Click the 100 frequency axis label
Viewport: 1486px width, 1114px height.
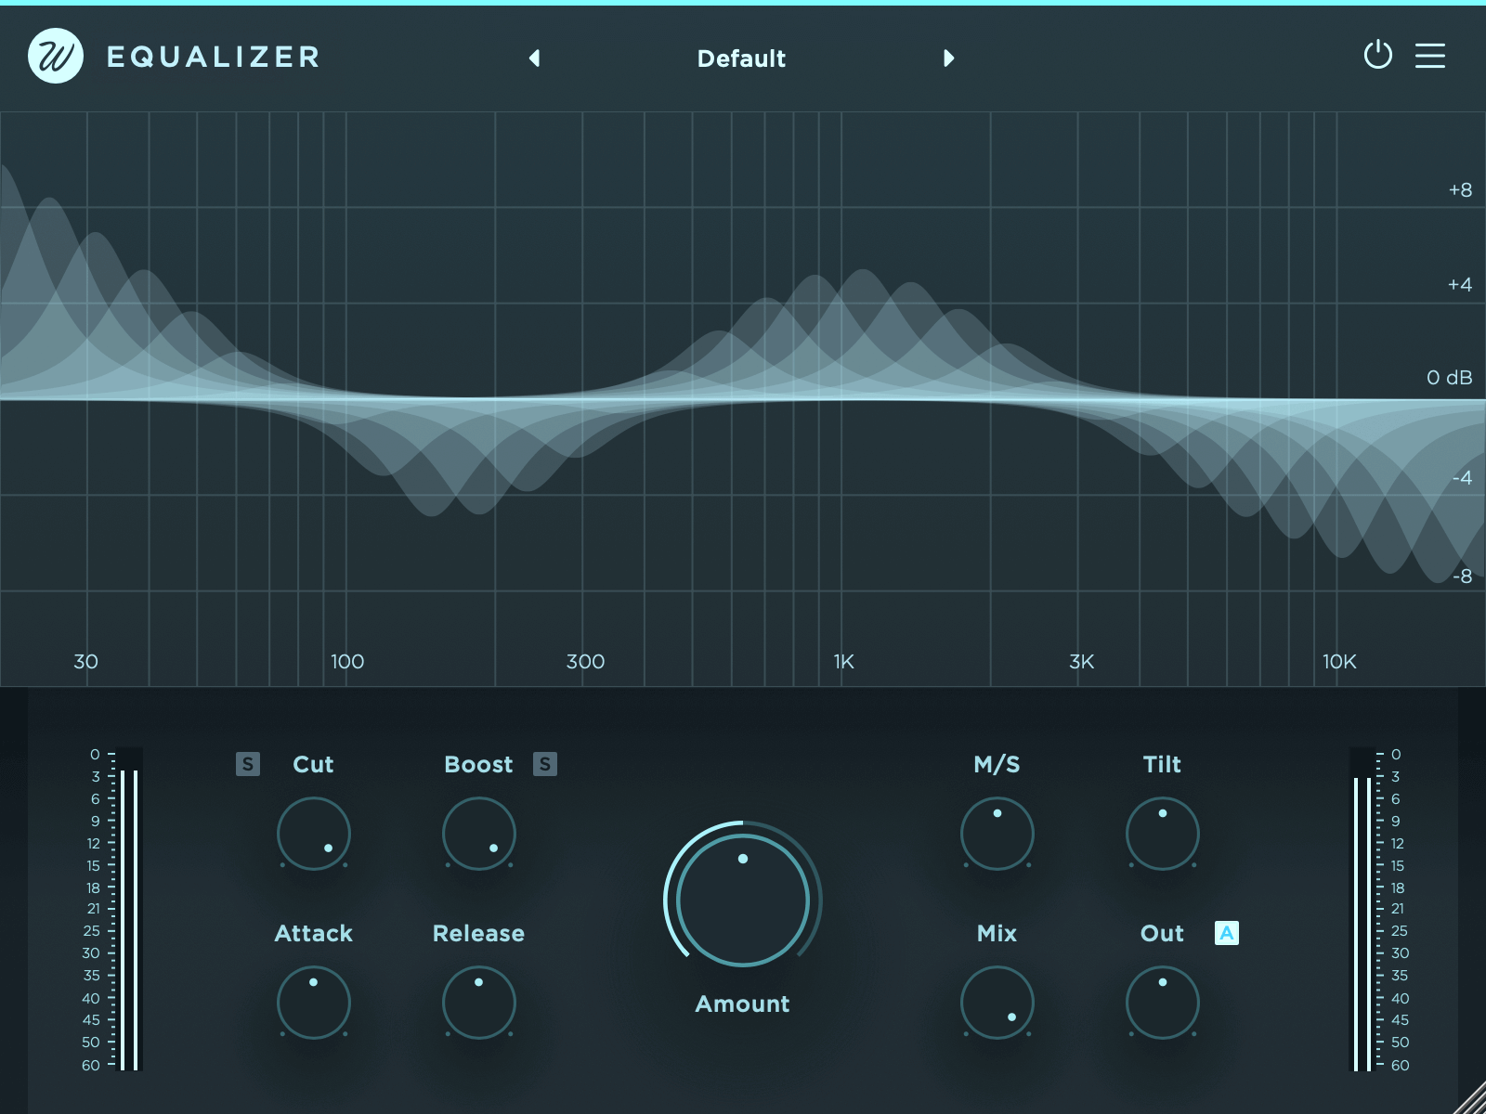click(x=347, y=662)
